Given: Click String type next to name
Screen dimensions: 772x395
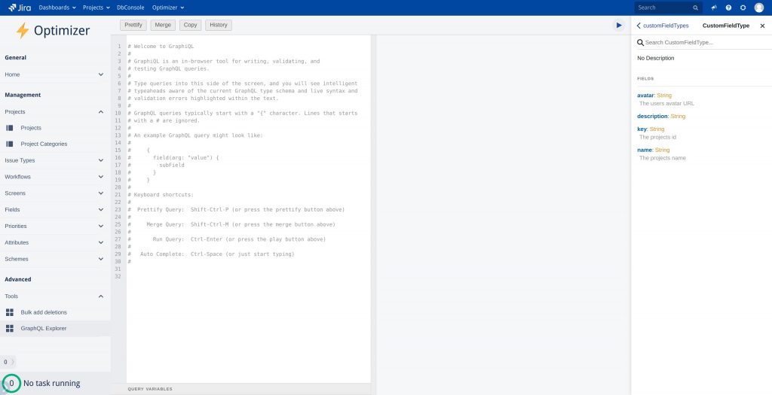Looking at the screenshot, I should point(662,150).
